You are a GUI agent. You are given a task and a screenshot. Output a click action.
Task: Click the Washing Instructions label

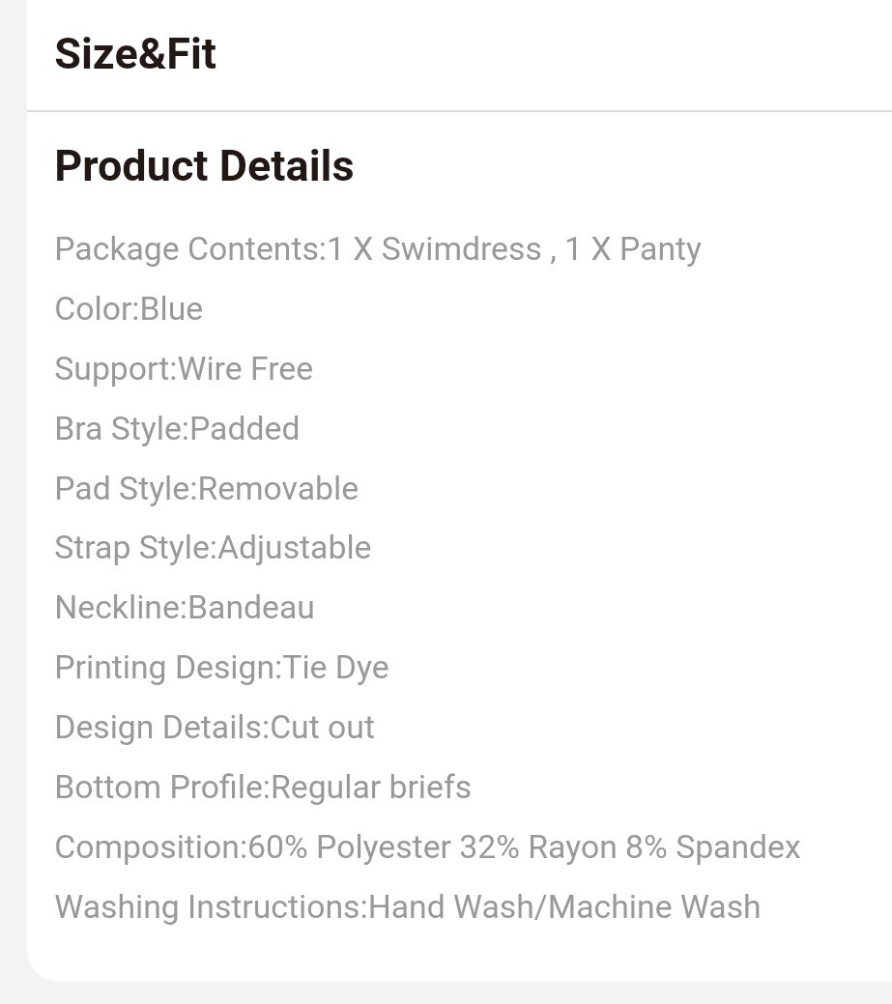click(209, 907)
